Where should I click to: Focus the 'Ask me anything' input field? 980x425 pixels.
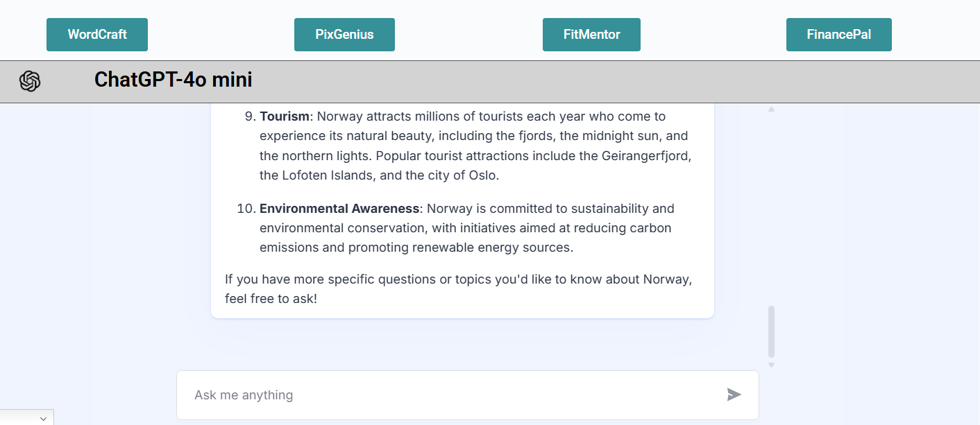(x=451, y=394)
